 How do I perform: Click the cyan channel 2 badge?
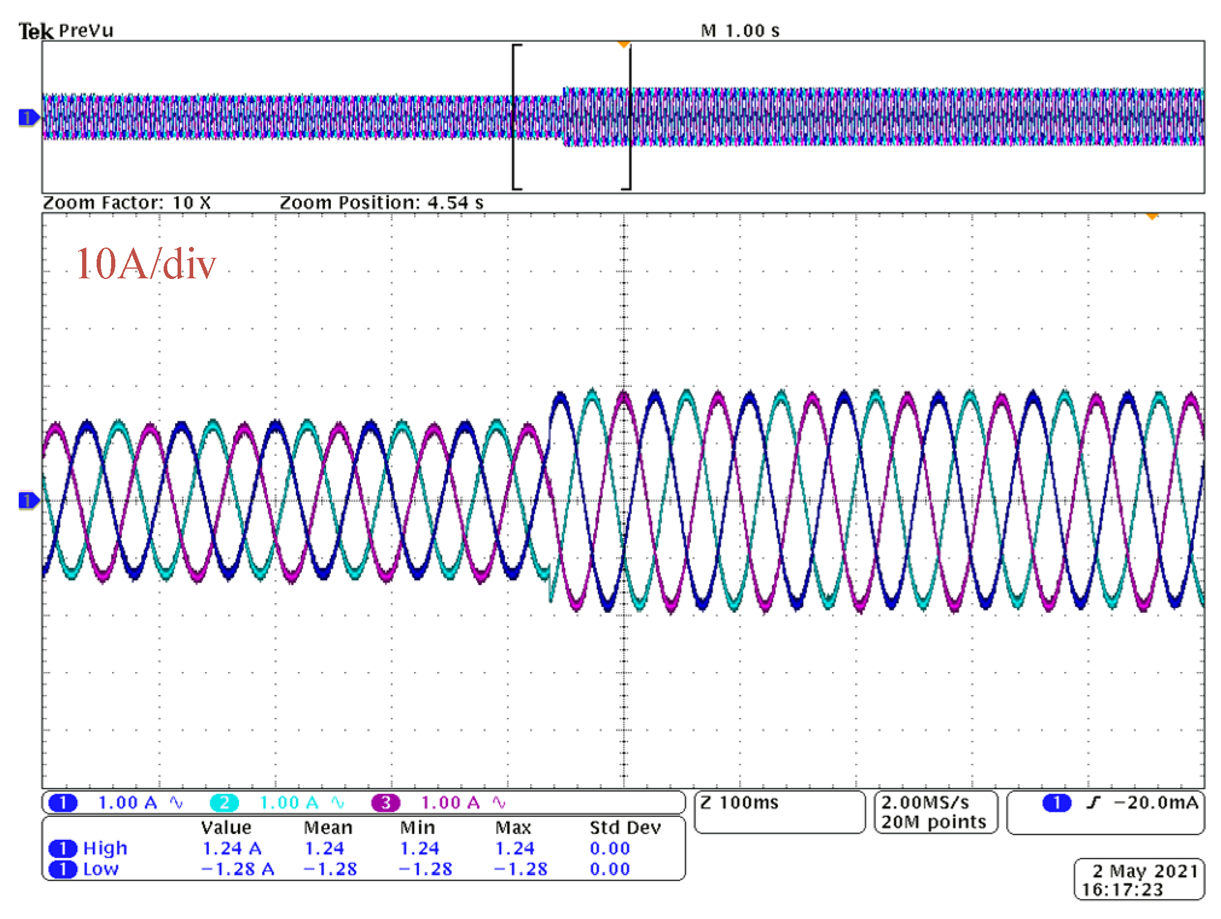(224, 803)
